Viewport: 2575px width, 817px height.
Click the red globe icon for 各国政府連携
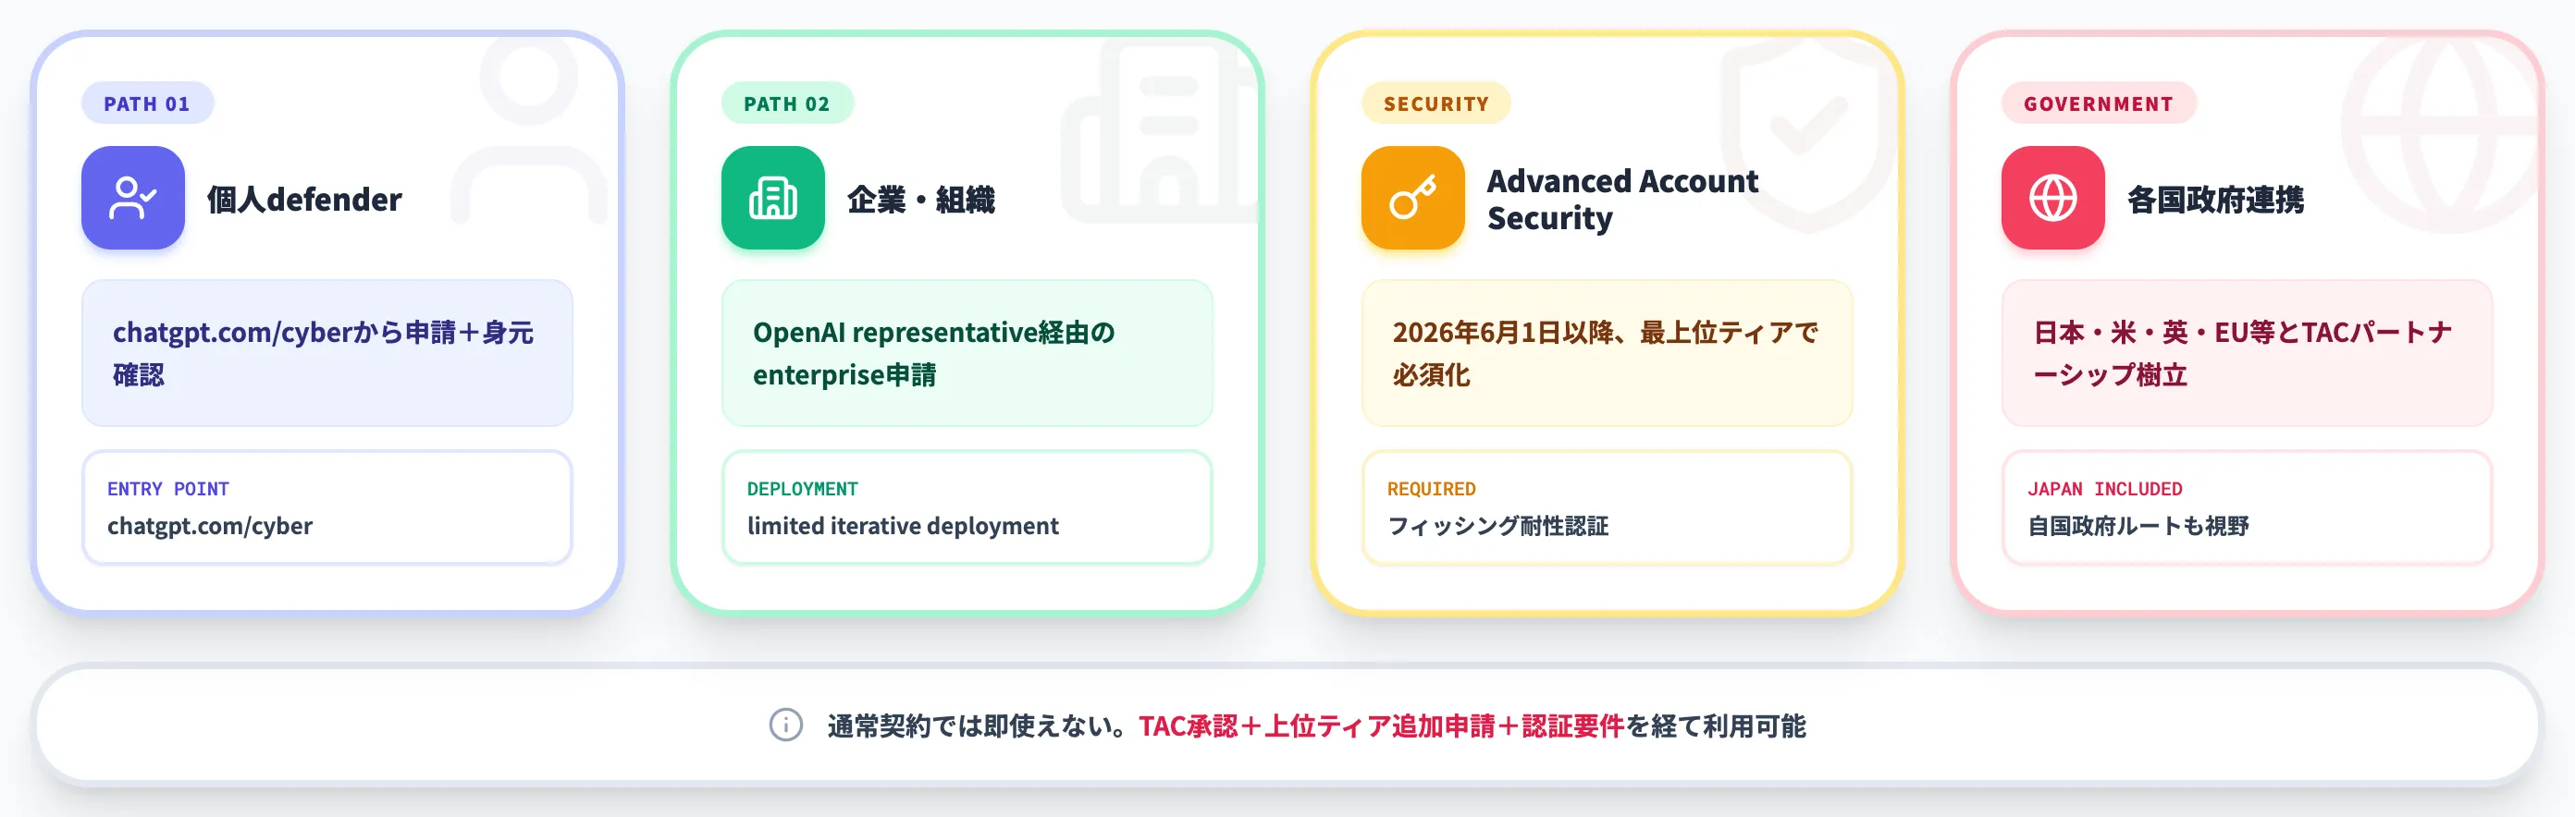pyautogui.click(x=2052, y=198)
